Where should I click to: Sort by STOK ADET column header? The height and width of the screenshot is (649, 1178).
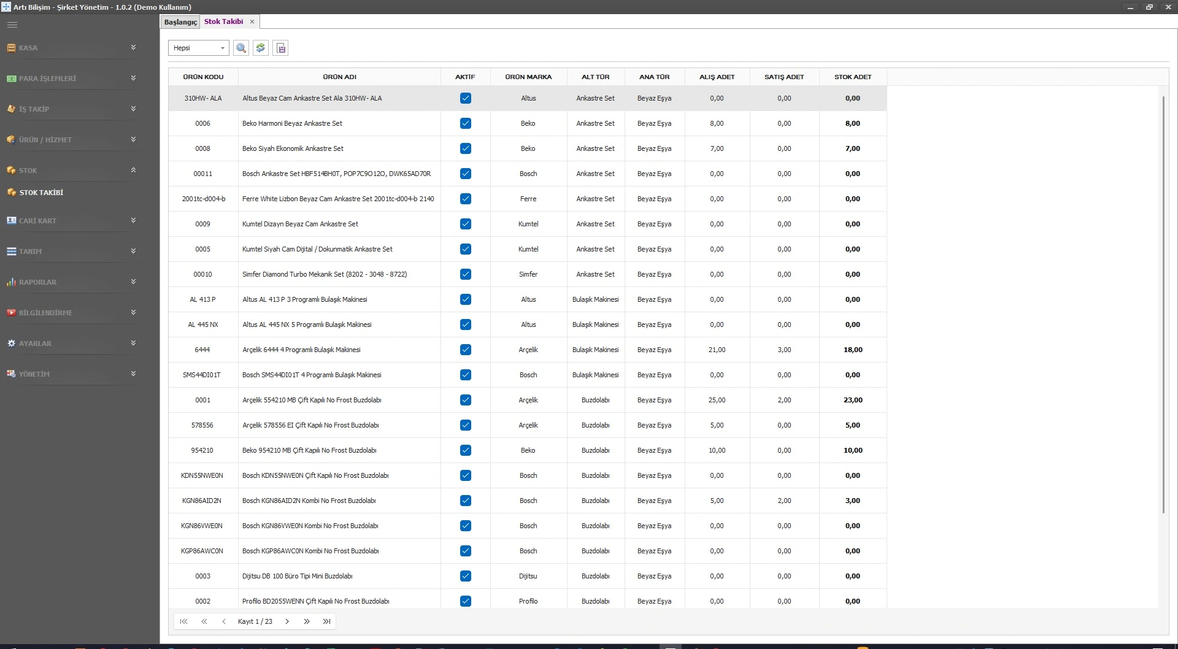(x=853, y=77)
